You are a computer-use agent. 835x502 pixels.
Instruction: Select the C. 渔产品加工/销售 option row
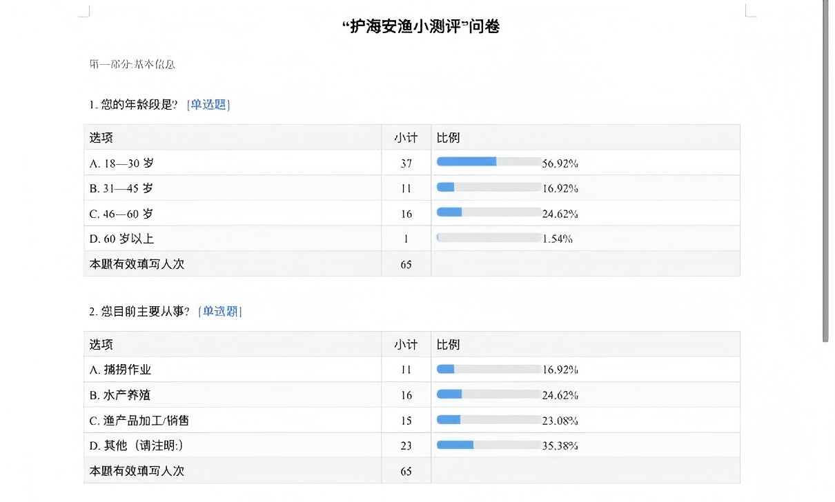(x=412, y=420)
